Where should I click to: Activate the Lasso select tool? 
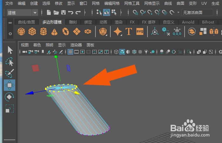tap(10, 62)
